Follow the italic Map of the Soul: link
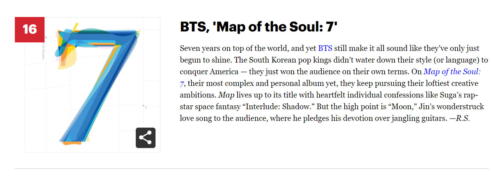The width and height of the screenshot is (491, 176). [x=452, y=72]
